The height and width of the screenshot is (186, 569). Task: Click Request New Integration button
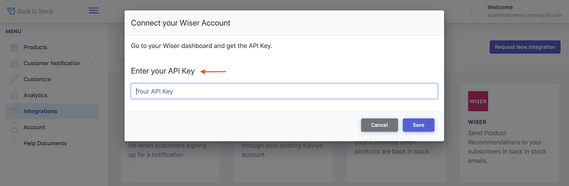click(x=525, y=47)
